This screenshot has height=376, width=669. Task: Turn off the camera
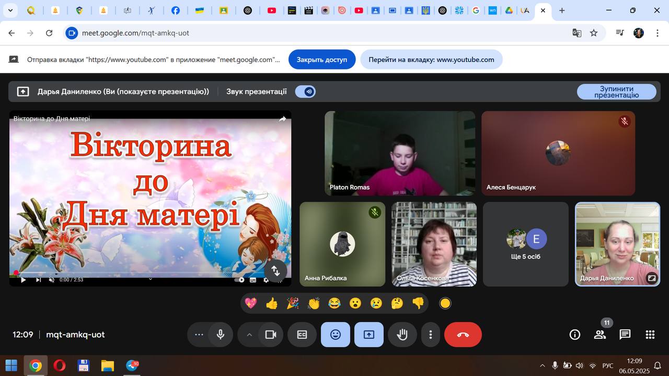(x=270, y=335)
